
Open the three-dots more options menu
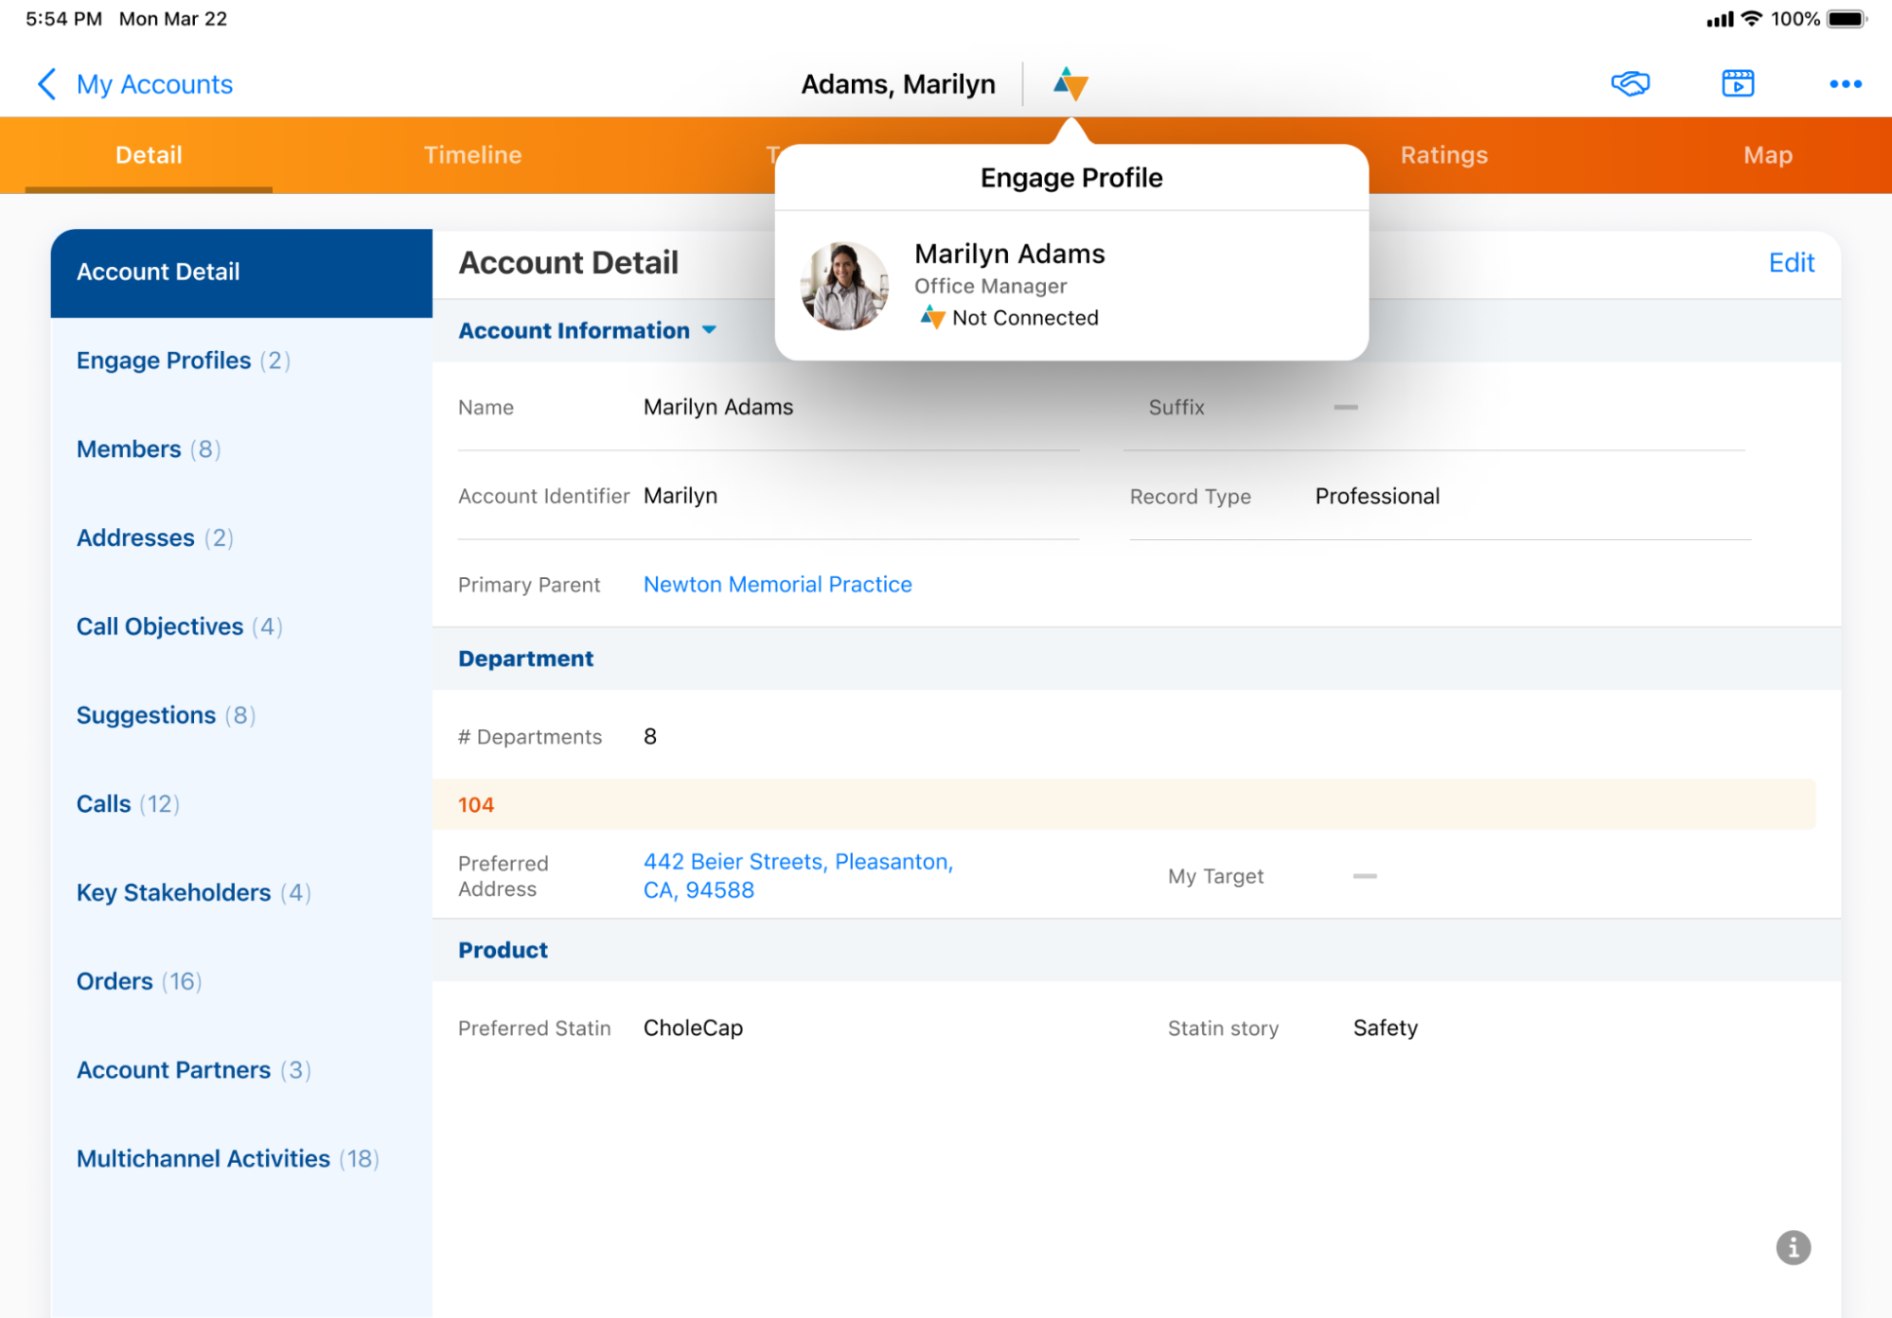click(x=1845, y=84)
